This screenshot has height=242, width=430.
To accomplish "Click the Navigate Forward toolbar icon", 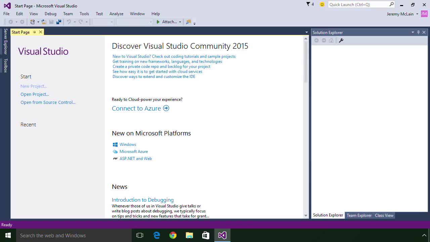I will [x=22, y=22].
